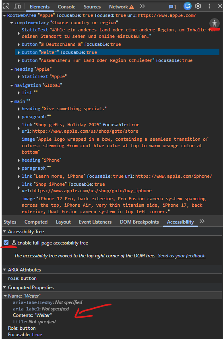Viewport: 223px width, 339px height.
Task: Uncheck Enable full-page accessibility tree
Action: coord(6,242)
